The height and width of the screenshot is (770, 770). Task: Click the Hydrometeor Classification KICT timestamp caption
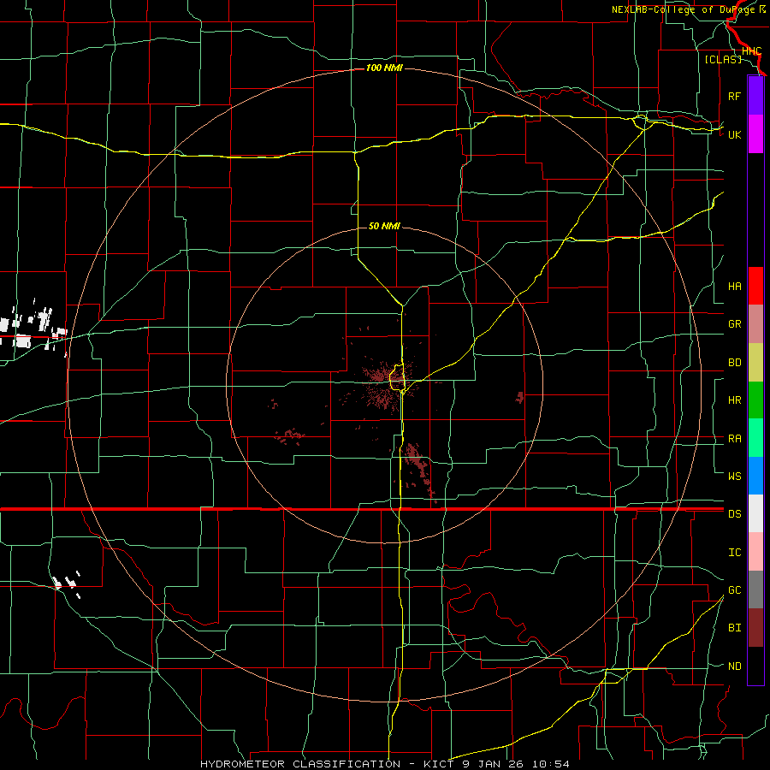click(385, 764)
